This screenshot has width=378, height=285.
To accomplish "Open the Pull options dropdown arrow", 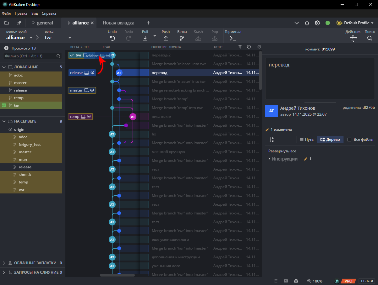I will coord(154,35).
